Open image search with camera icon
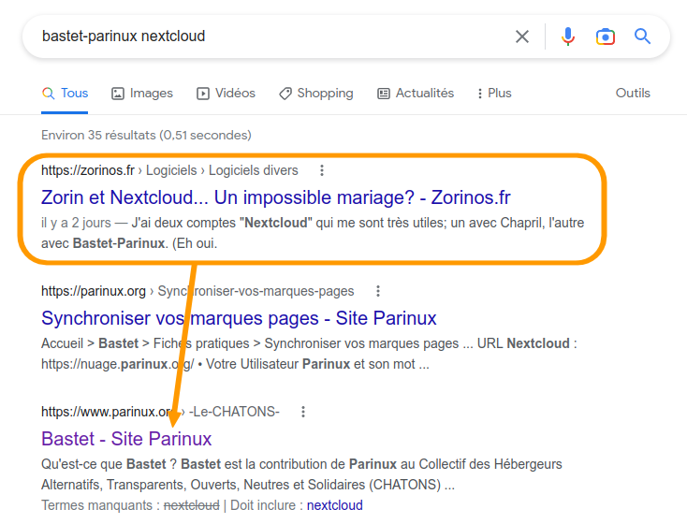687x524 pixels. [606, 36]
